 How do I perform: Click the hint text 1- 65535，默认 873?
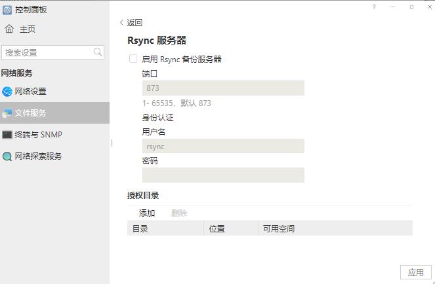tap(176, 103)
